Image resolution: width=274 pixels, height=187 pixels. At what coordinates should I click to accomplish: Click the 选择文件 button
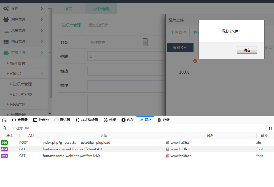(x=180, y=48)
